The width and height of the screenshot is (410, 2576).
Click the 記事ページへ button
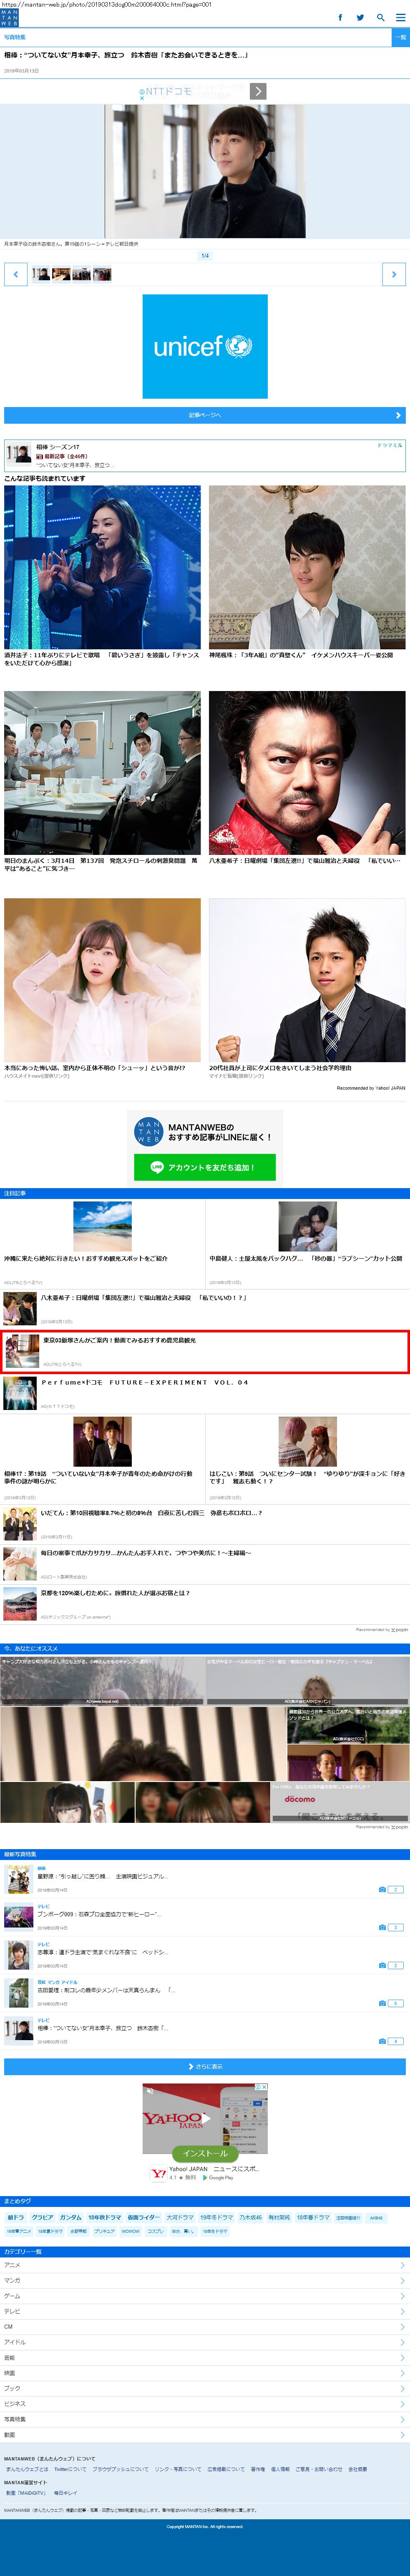tap(205, 415)
